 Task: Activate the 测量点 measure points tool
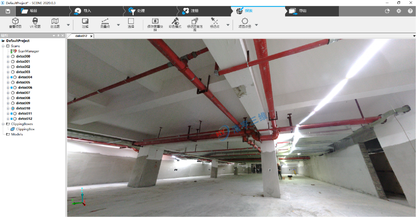click(x=105, y=22)
